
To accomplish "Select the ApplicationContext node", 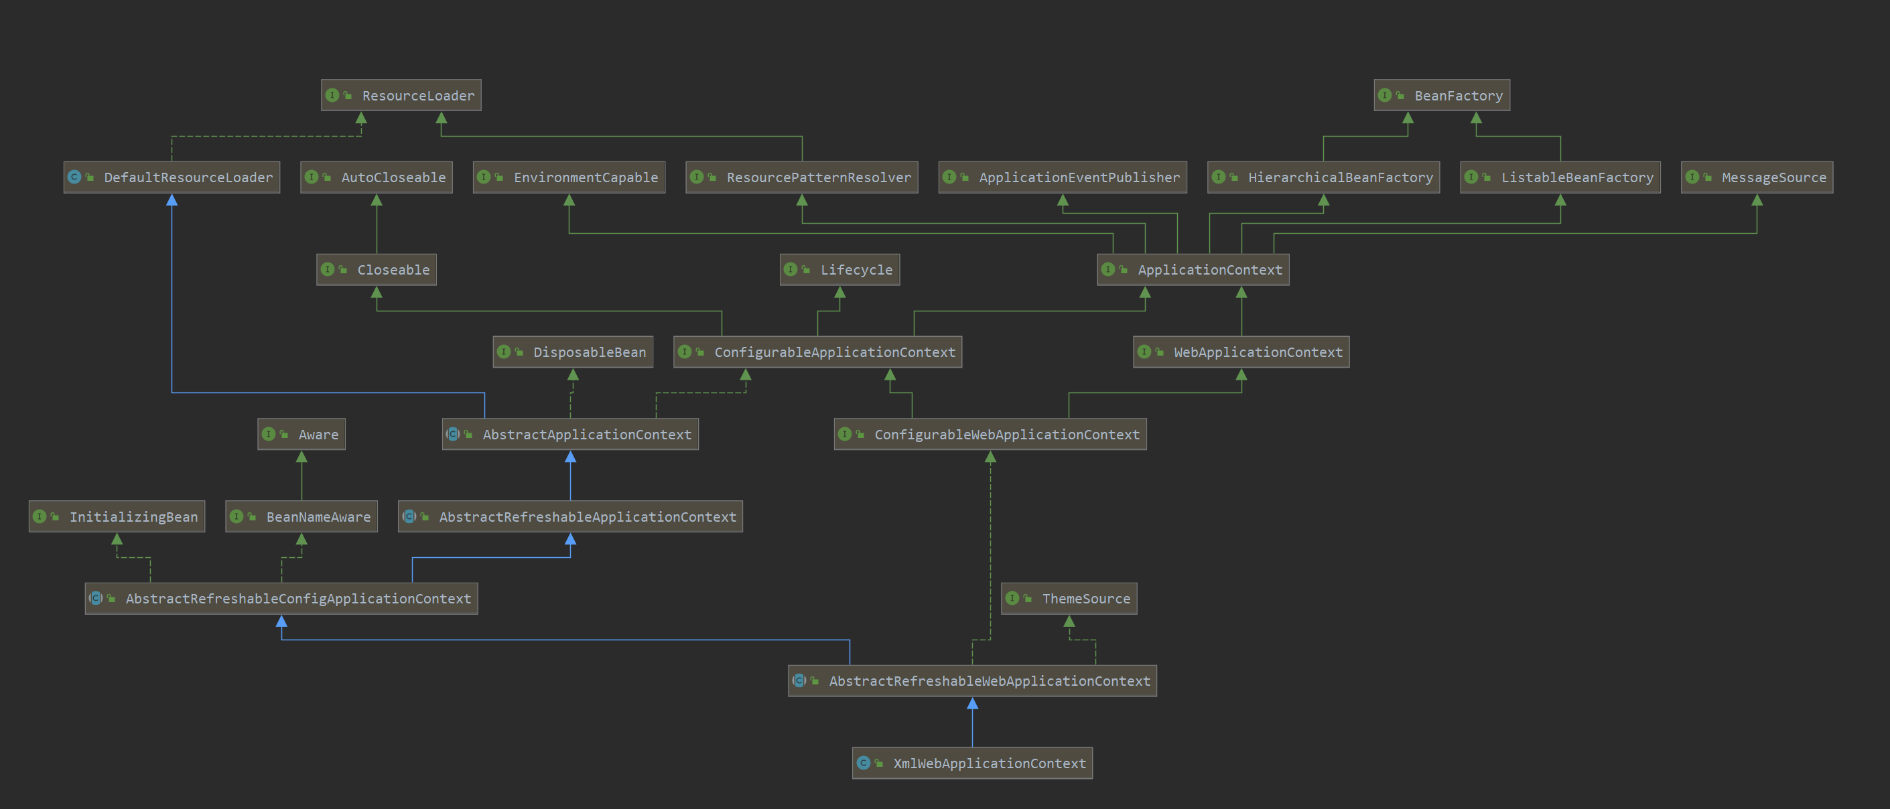I will click(1209, 270).
